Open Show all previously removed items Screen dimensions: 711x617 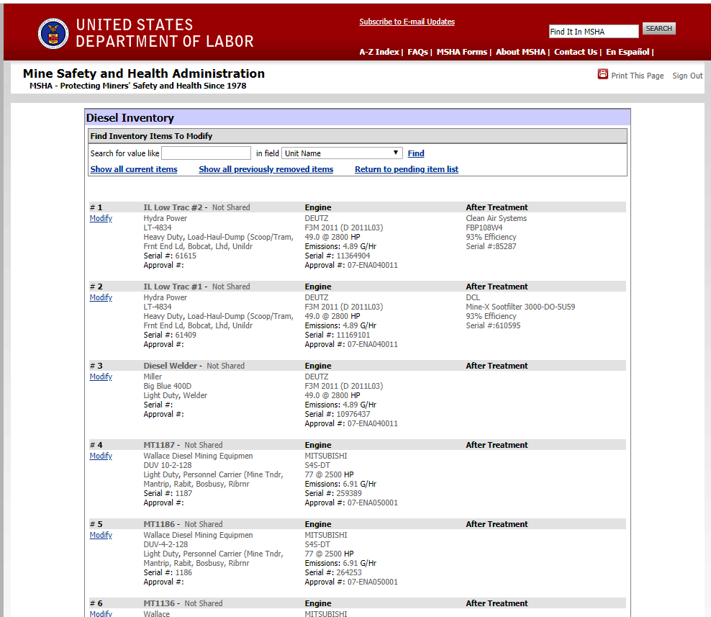click(266, 169)
